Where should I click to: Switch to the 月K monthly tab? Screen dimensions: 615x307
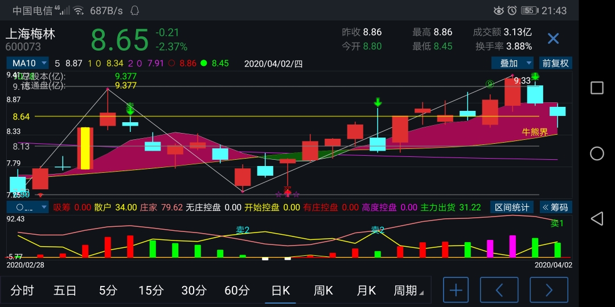click(366, 290)
